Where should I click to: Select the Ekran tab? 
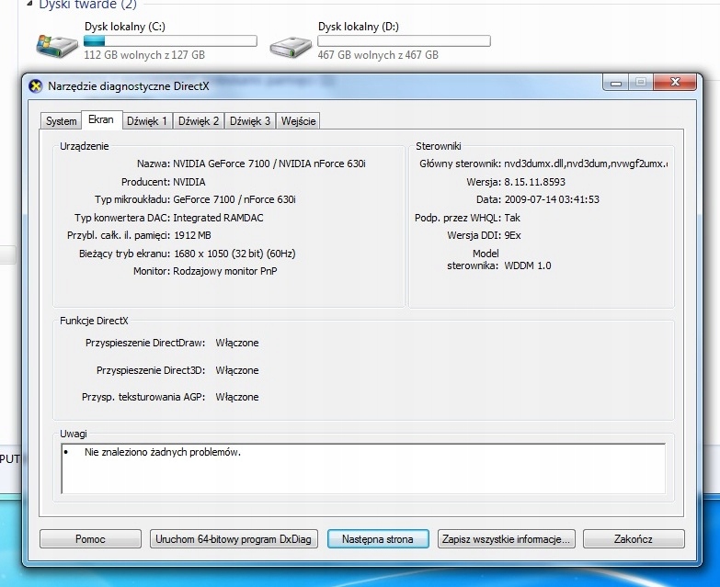tap(101, 119)
